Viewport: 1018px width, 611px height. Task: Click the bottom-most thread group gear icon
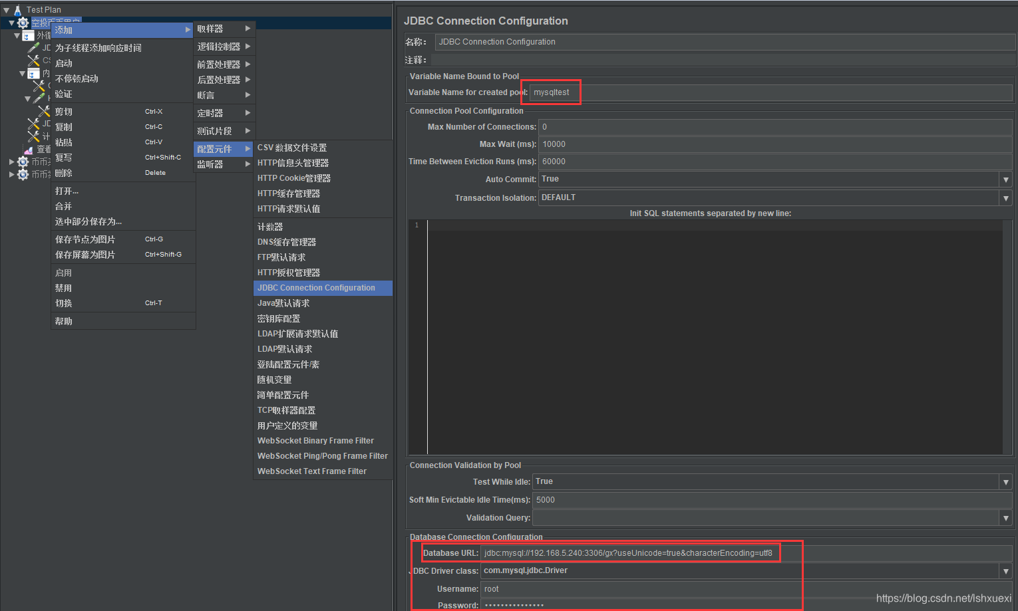[x=23, y=174]
